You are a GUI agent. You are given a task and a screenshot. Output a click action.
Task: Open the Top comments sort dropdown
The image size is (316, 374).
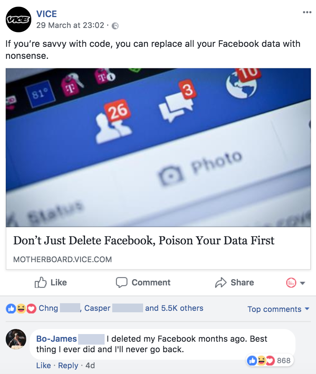278,309
